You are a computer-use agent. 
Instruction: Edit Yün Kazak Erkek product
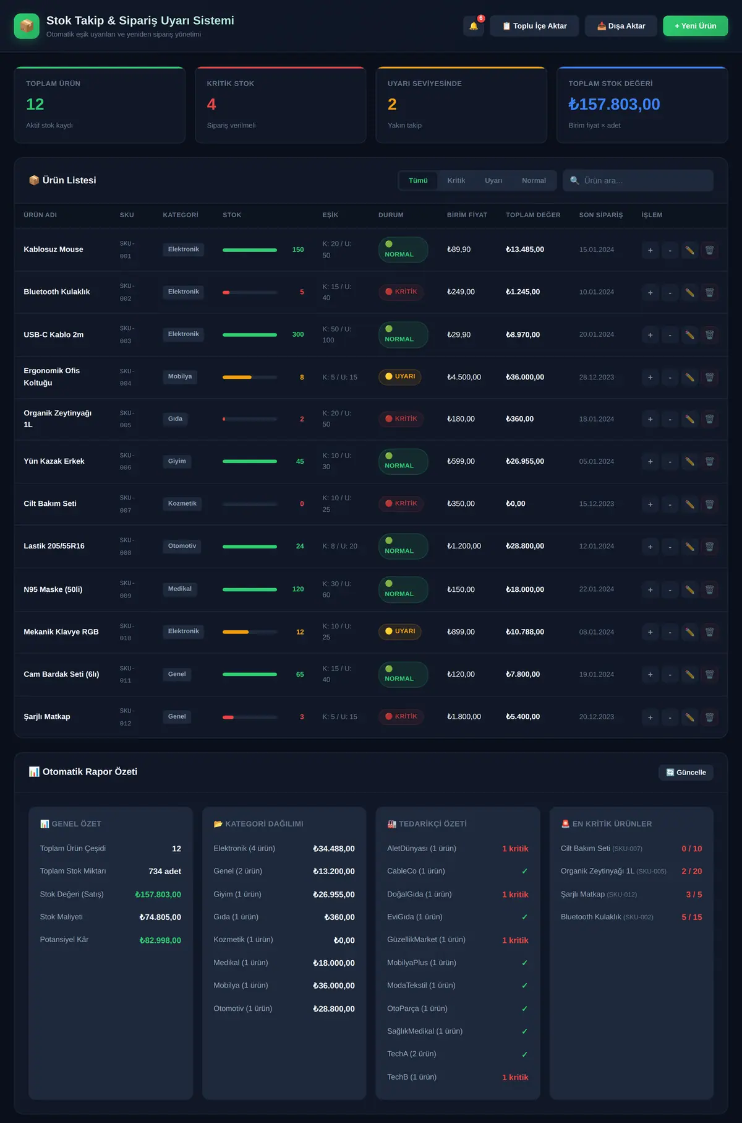[x=689, y=461]
